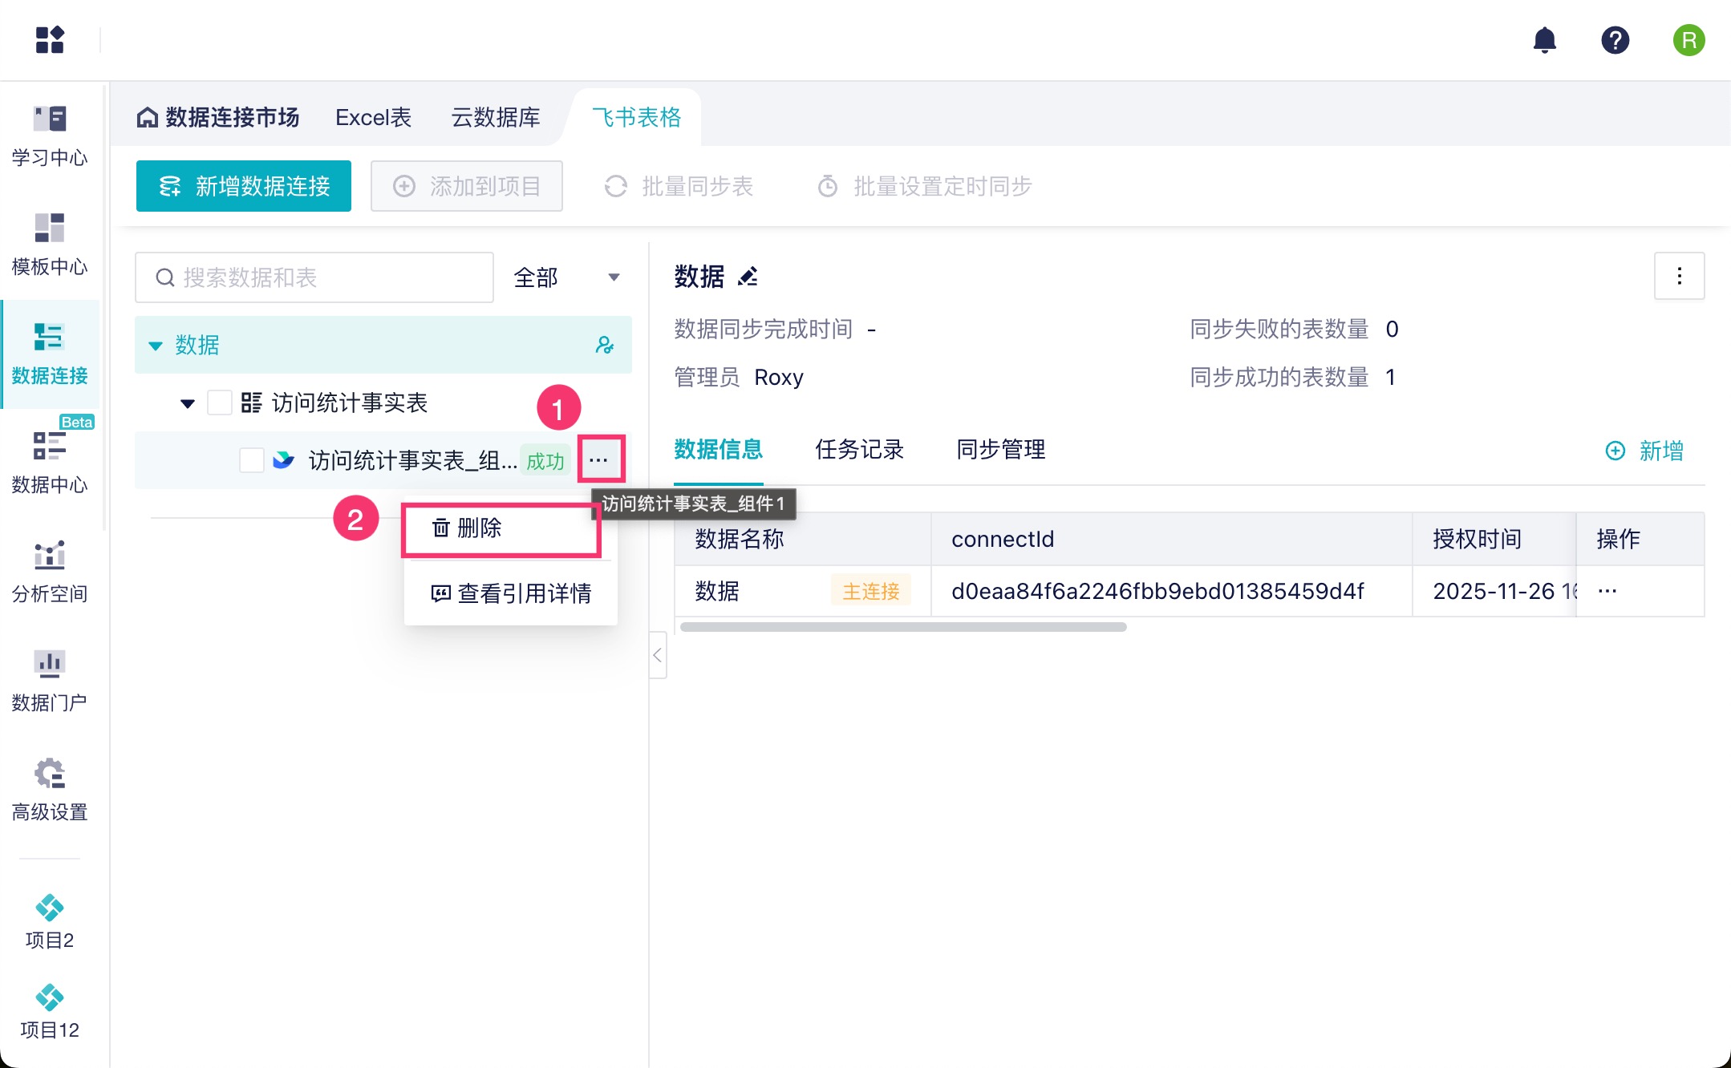This screenshot has width=1731, height=1068.
Task: Open the vertical three-dot menu at top right
Action: (x=1679, y=277)
